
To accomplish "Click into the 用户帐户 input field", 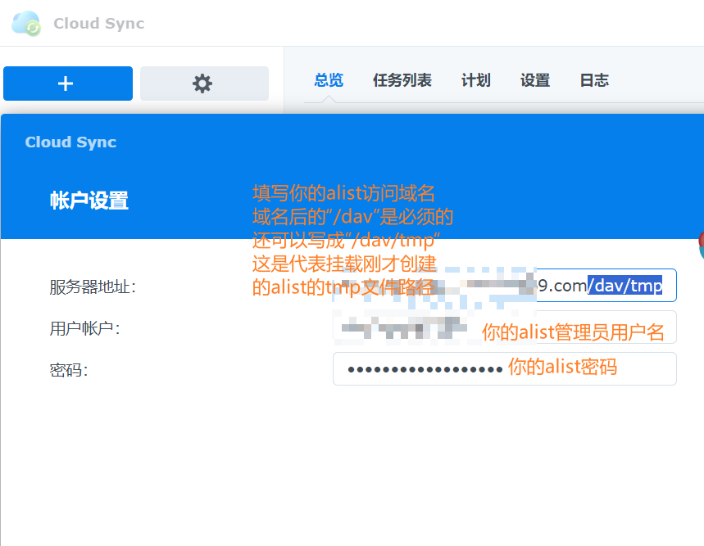I will click(x=505, y=327).
